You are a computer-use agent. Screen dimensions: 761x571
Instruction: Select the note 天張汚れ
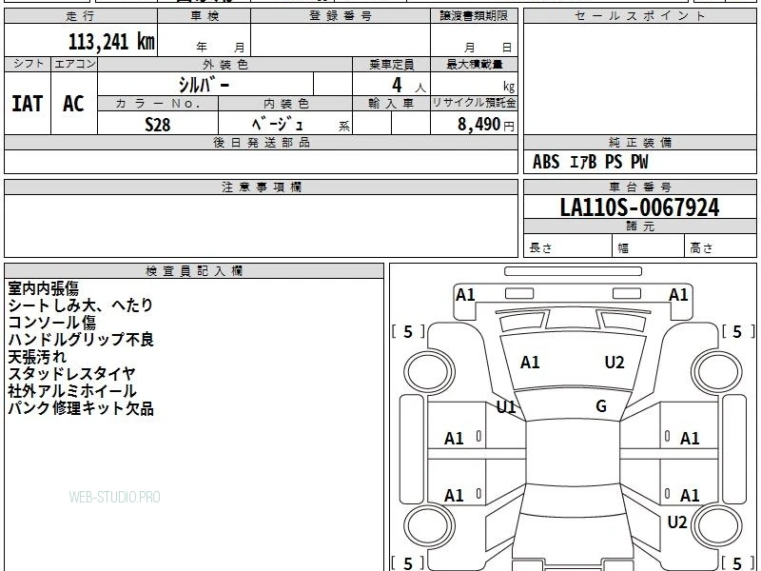click(37, 357)
